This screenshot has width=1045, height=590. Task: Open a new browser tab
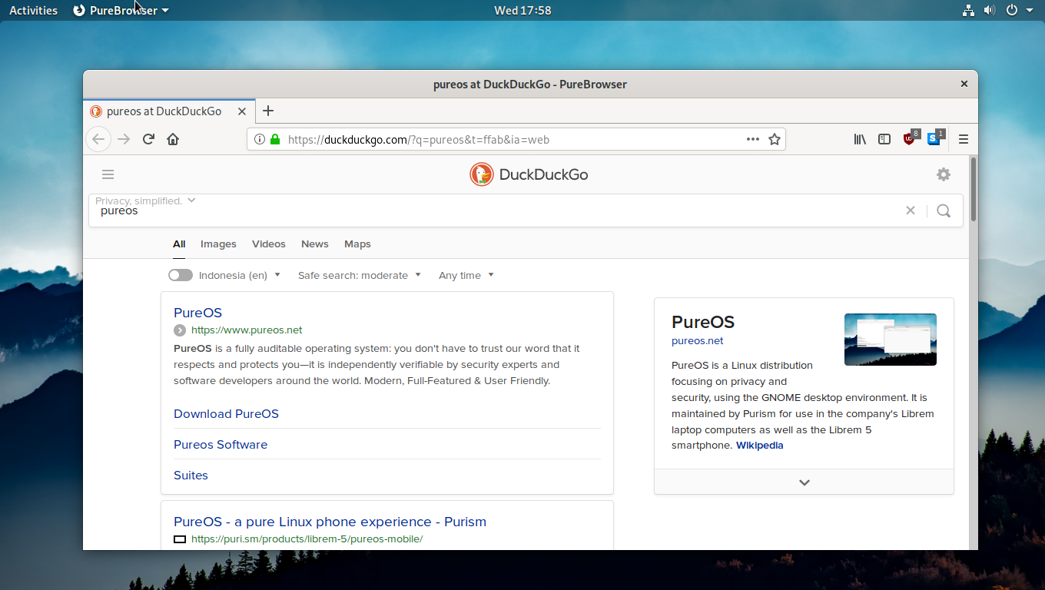click(x=267, y=111)
